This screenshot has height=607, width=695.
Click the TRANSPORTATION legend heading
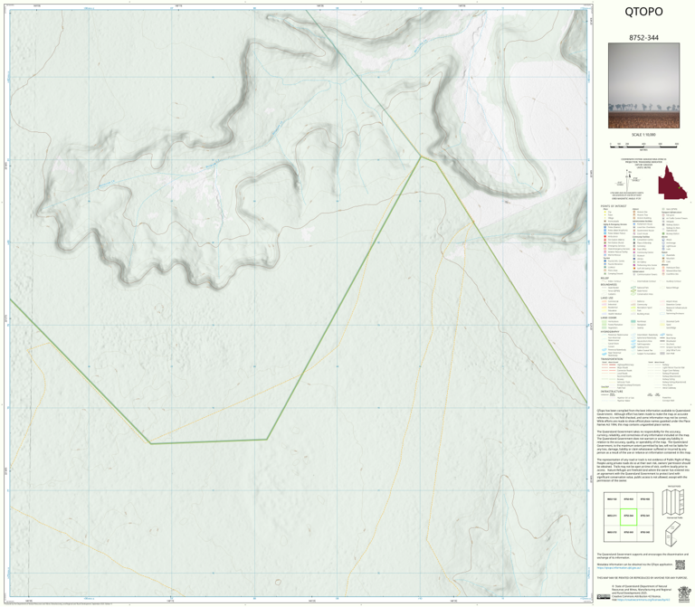pos(612,359)
